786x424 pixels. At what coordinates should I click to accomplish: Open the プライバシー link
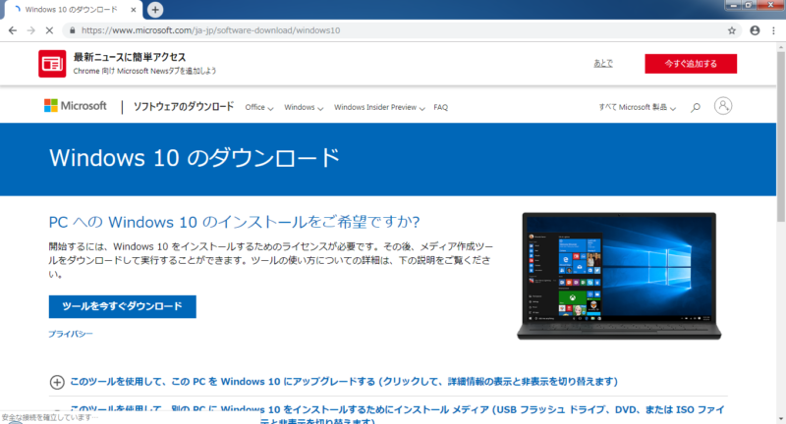[x=71, y=334]
